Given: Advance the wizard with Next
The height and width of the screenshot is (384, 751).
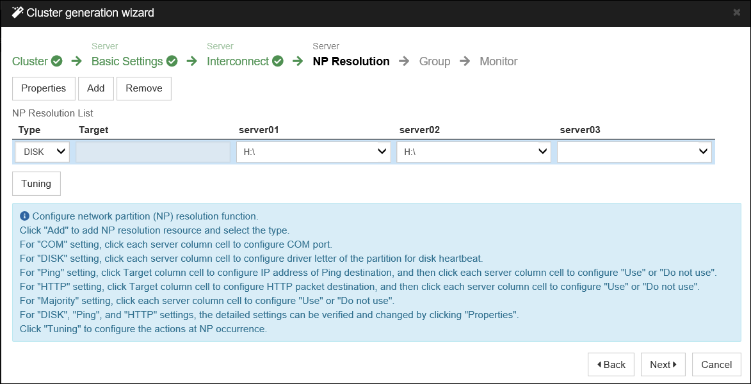Looking at the screenshot, I should [x=663, y=364].
